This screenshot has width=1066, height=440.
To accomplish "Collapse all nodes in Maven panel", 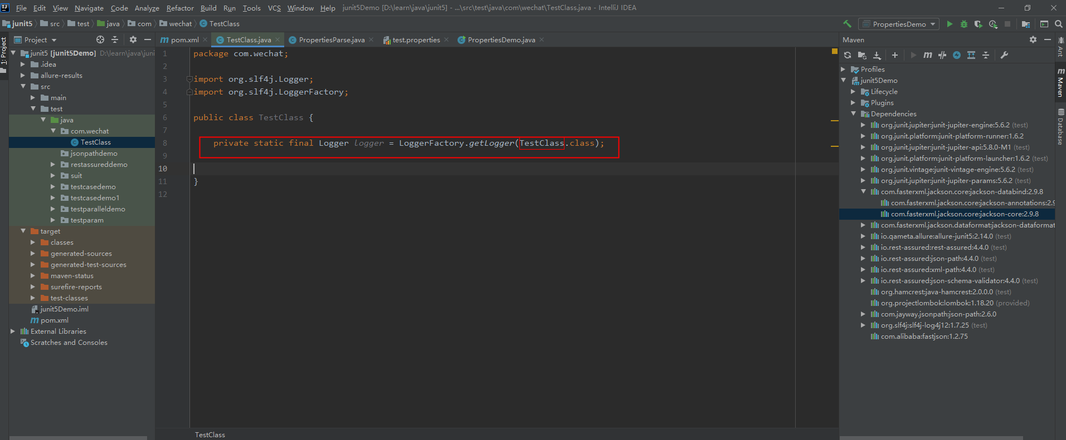I will (x=986, y=55).
